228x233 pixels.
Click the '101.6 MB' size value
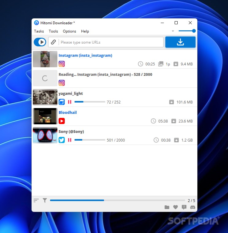(184, 102)
